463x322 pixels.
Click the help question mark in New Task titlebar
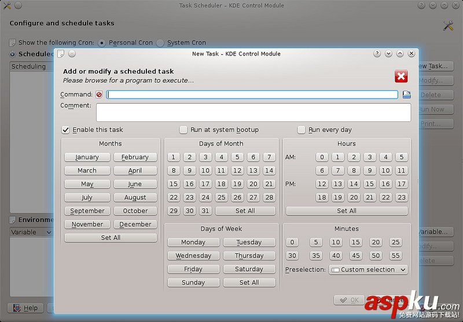pos(377,54)
